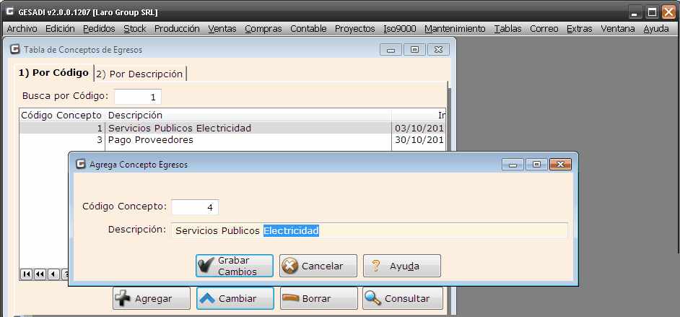680x317 pixels.
Task: Click the previous record arrow button
Action: coord(53,274)
